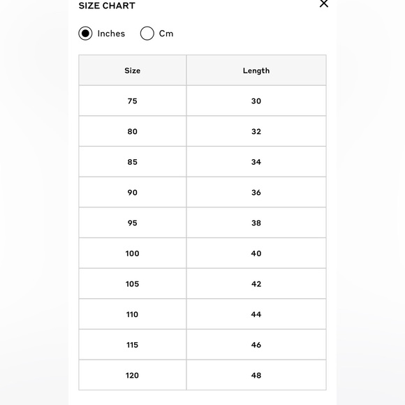Image resolution: width=405 pixels, height=405 pixels.
Task: Click the size 75 cell
Action: pyautogui.click(x=133, y=101)
